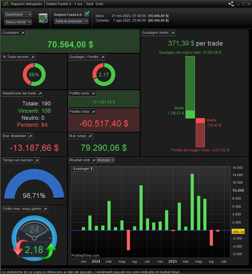The width and height of the screenshot is (252, 274).
Task: Click wrench beside Tempo nel mercato
Action: (37, 160)
